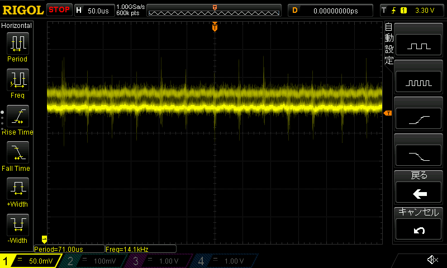Select the +Width measurement icon
Screen dimensions: 447x268
(x=18, y=188)
